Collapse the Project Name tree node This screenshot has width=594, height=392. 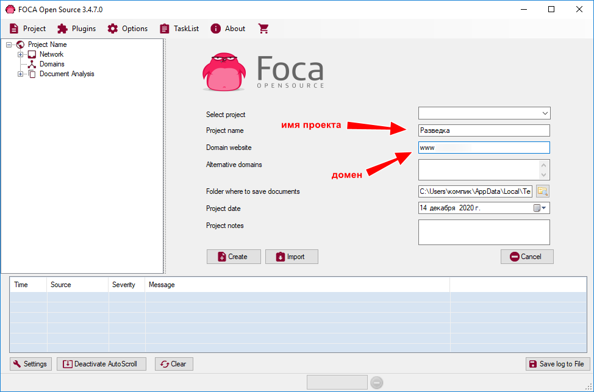[9, 45]
